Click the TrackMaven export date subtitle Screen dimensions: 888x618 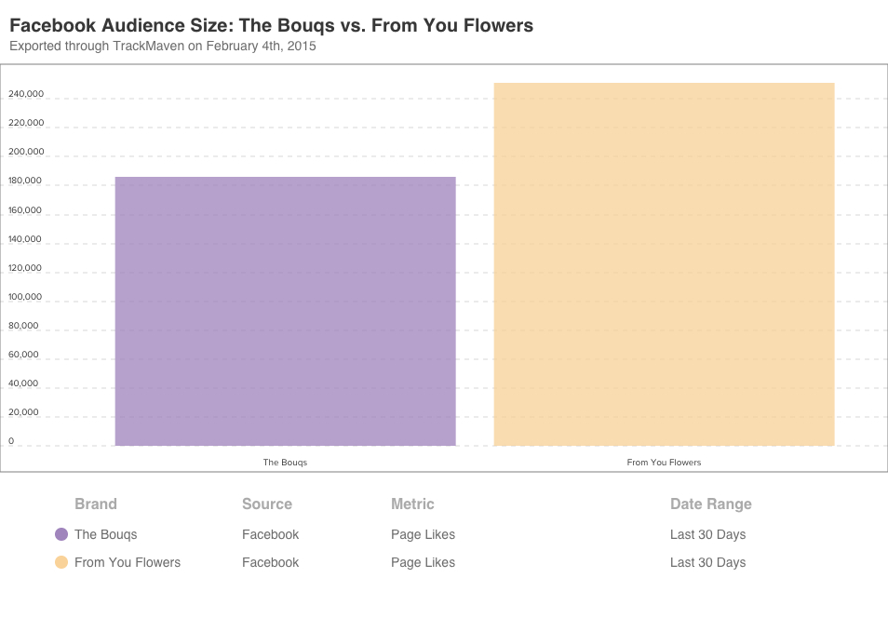tap(163, 45)
